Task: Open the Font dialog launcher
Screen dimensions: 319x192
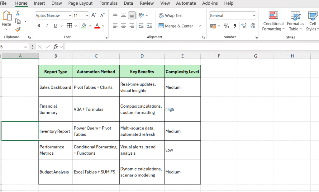Action: tap(106, 37)
